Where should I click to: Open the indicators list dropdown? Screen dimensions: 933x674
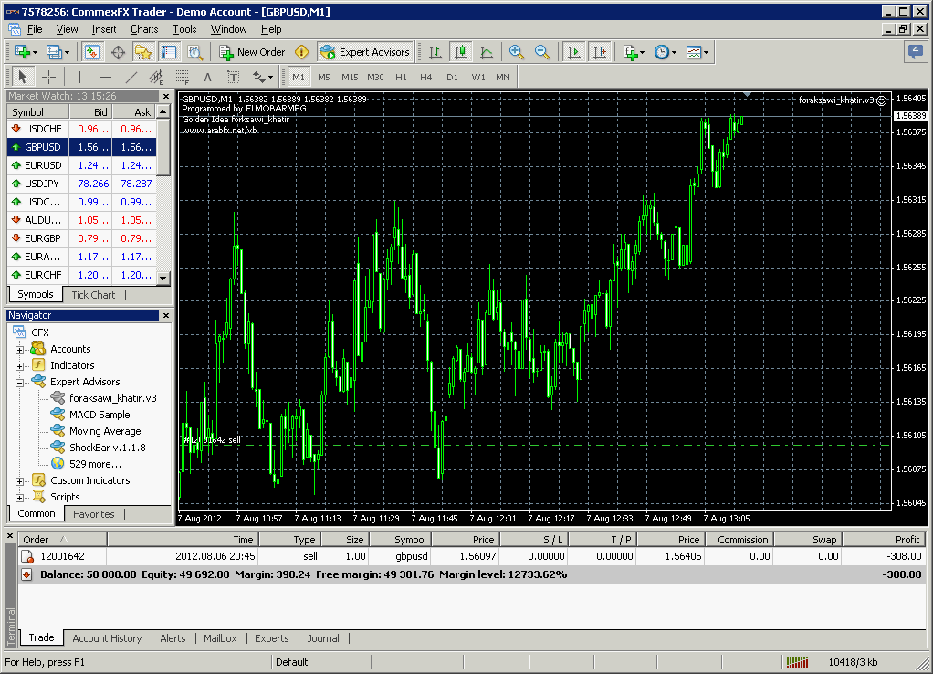coord(642,52)
